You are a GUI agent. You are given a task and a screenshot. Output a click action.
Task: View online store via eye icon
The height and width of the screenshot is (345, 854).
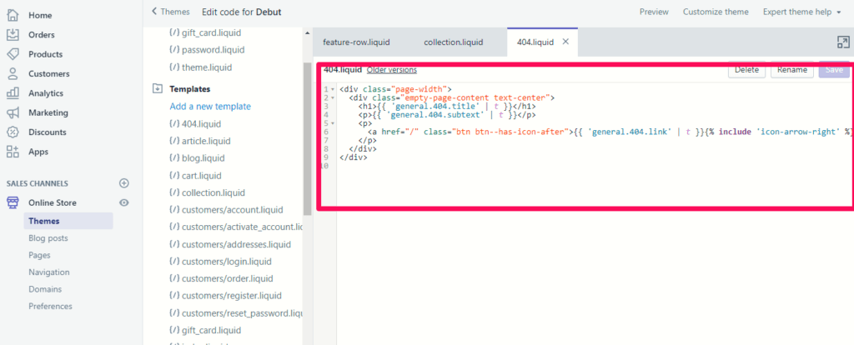click(x=124, y=203)
